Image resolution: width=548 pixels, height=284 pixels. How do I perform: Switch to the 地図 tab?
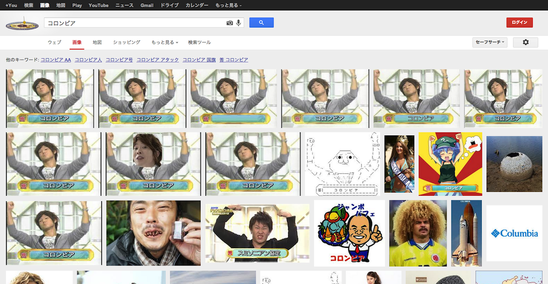[97, 42]
